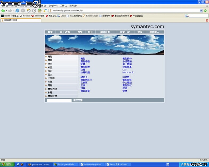Open the Downloads toolbar icon
Viewport: 209px width, 167px height.
pos(40,11)
